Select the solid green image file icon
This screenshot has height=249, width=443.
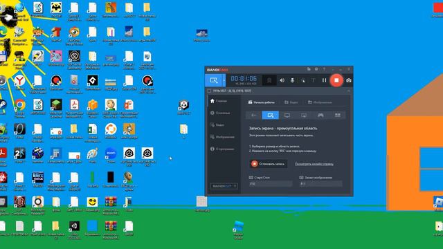point(92,180)
